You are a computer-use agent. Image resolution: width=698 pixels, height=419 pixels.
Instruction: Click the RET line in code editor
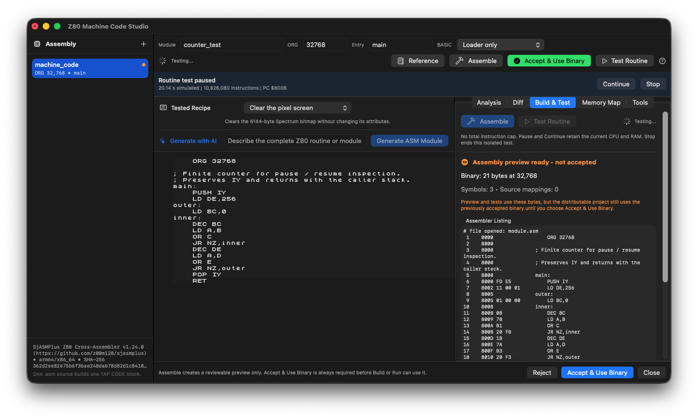coord(200,281)
